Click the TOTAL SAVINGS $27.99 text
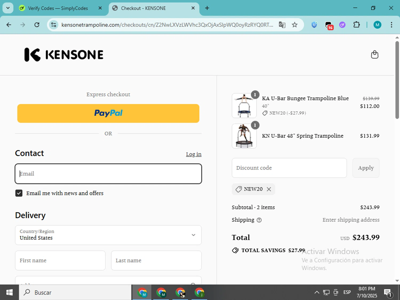This screenshot has width=400, height=300. (273, 250)
